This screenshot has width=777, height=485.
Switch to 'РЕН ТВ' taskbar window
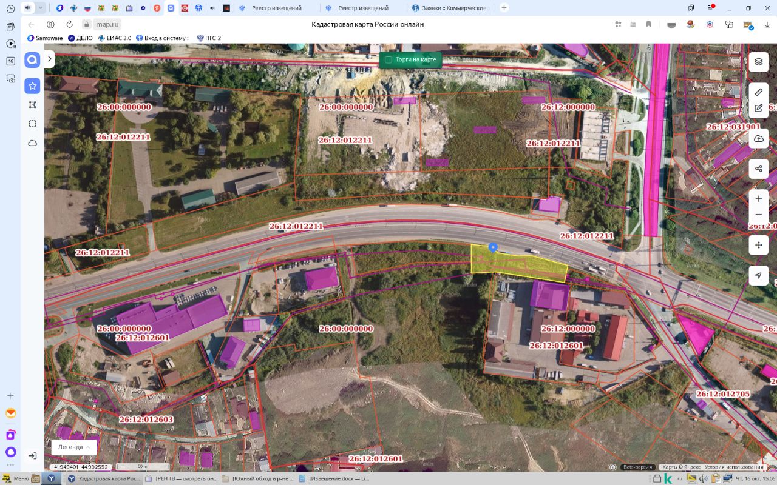click(x=181, y=478)
